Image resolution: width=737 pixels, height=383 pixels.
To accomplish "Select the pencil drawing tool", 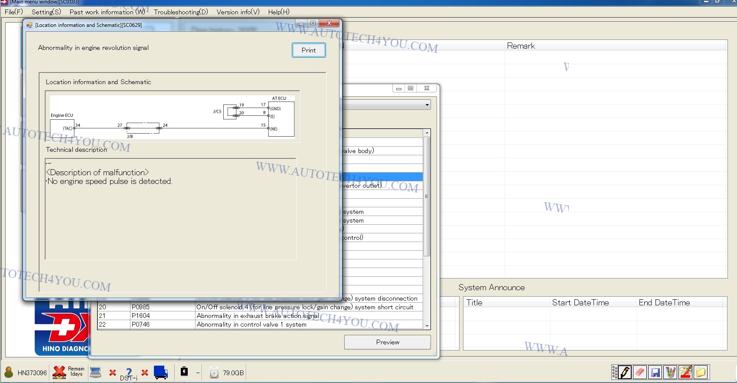I will [x=625, y=372].
